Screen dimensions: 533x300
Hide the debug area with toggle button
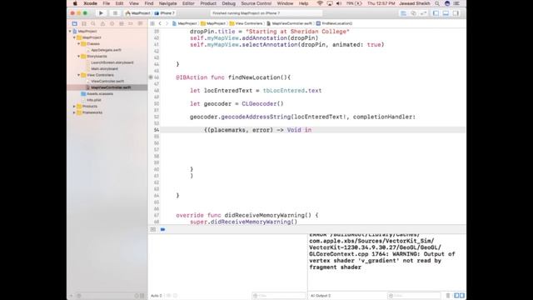coord(153,230)
